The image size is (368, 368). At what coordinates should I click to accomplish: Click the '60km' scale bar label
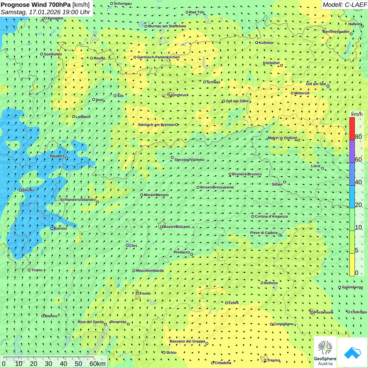(97, 364)
